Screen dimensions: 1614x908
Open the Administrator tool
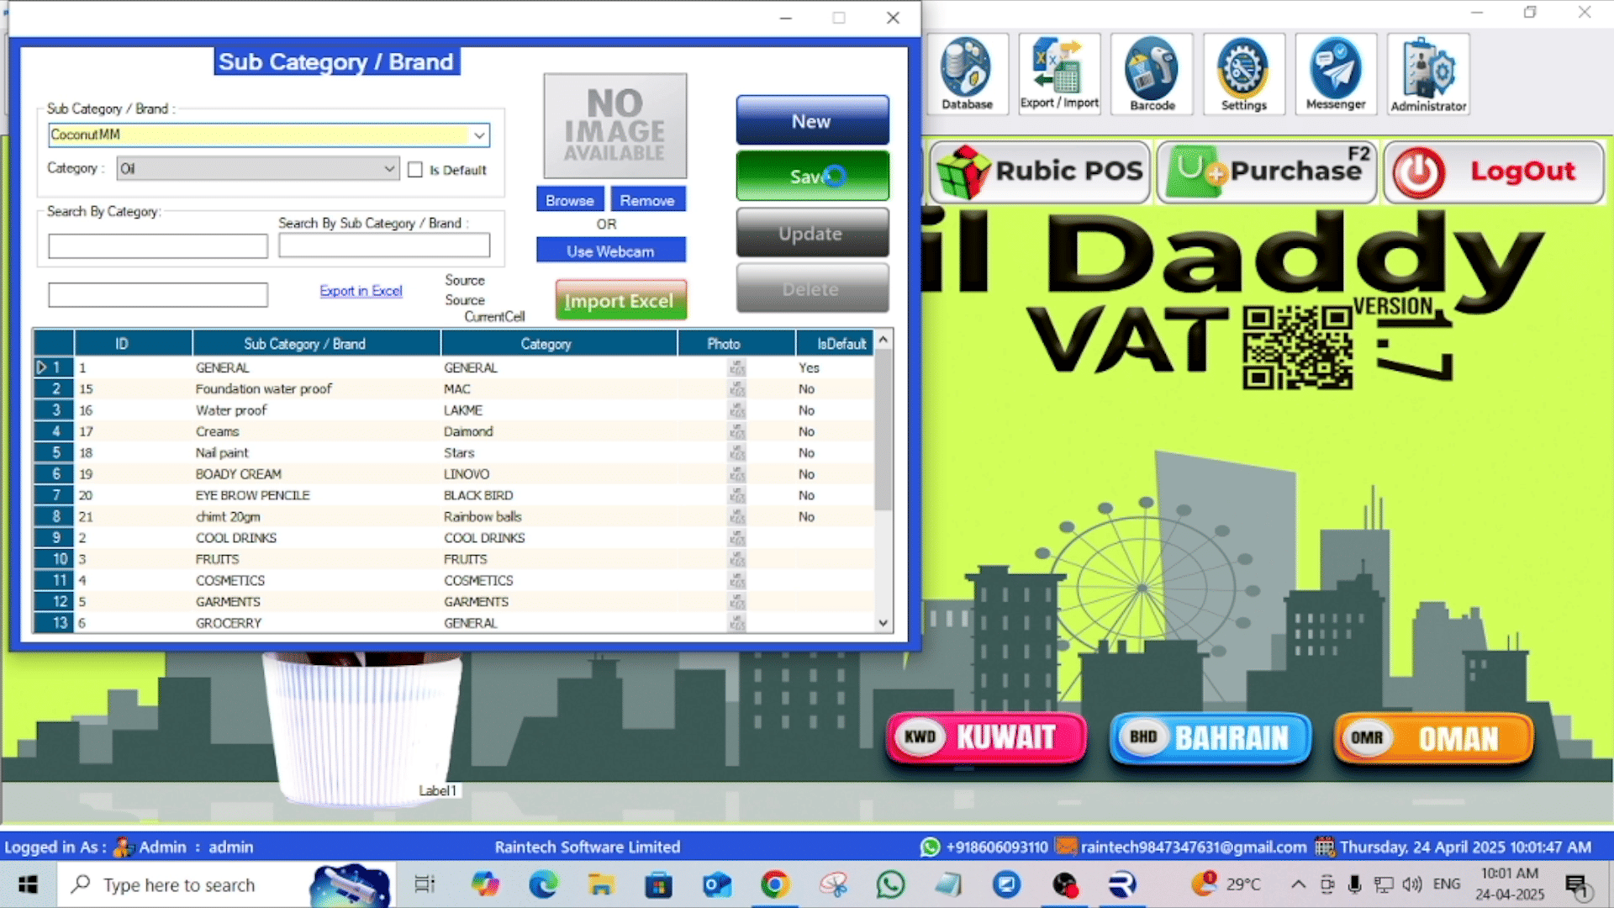click(1428, 74)
